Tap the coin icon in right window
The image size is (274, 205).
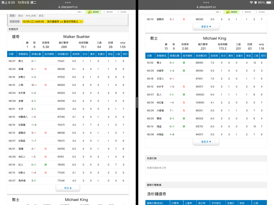228,12
